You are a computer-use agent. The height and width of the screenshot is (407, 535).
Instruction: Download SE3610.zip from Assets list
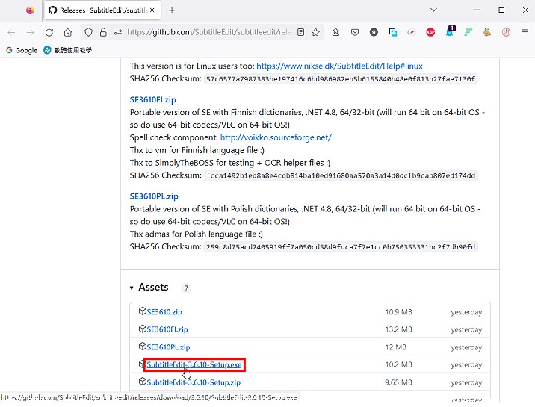[164, 311]
